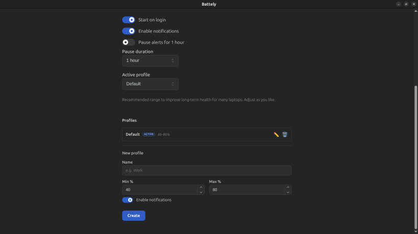Turn off the top Enable notifications switch
The image size is (418, 234).
129,31
